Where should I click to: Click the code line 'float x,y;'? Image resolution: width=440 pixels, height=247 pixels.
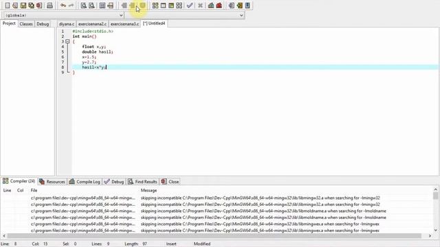click(94, 47)
